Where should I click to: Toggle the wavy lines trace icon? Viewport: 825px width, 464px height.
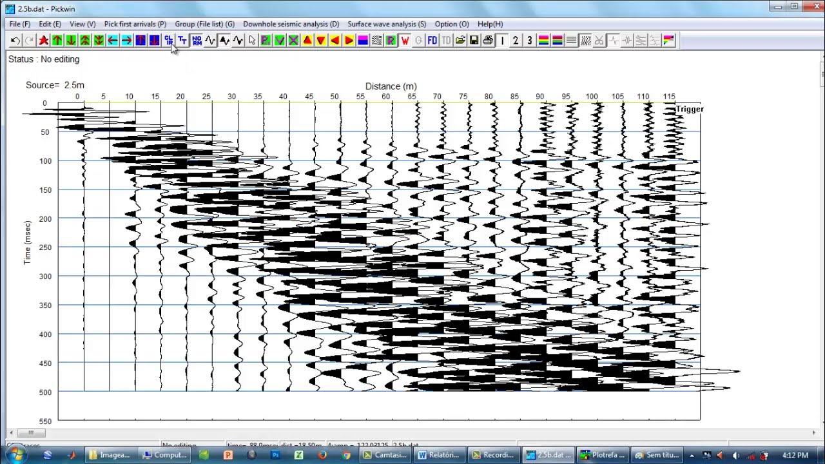(x=376, y=41)
